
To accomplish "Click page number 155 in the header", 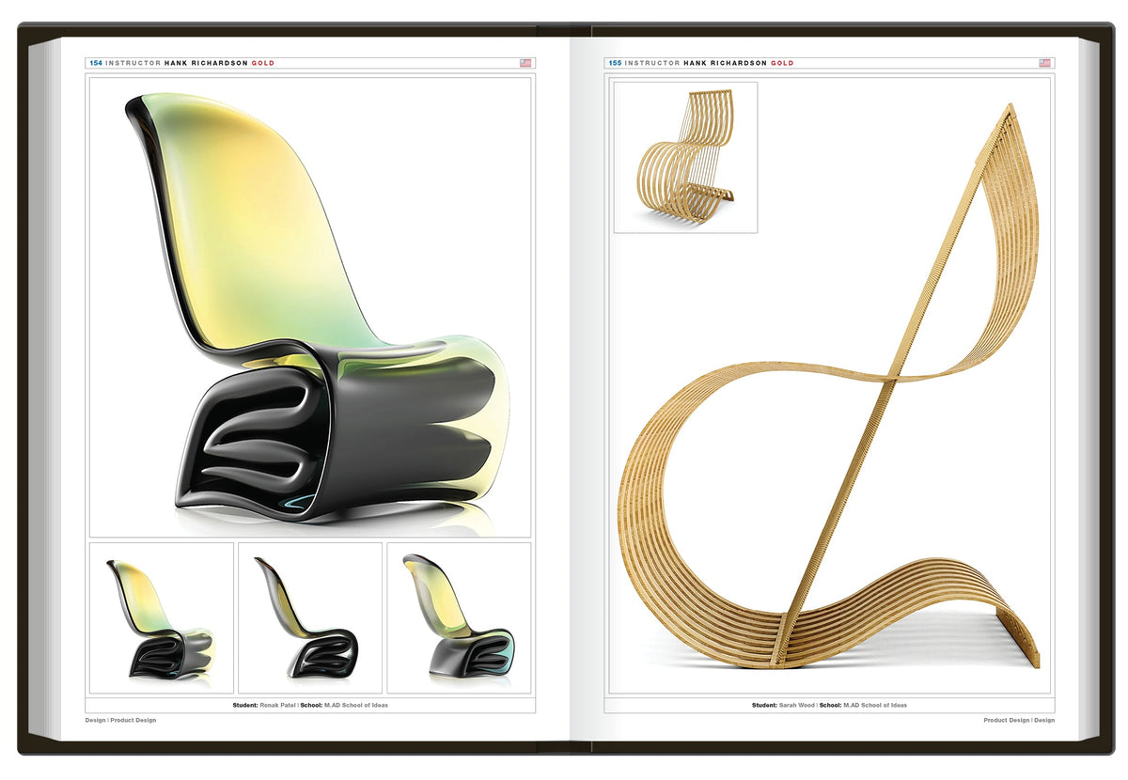I will point(615,63).
